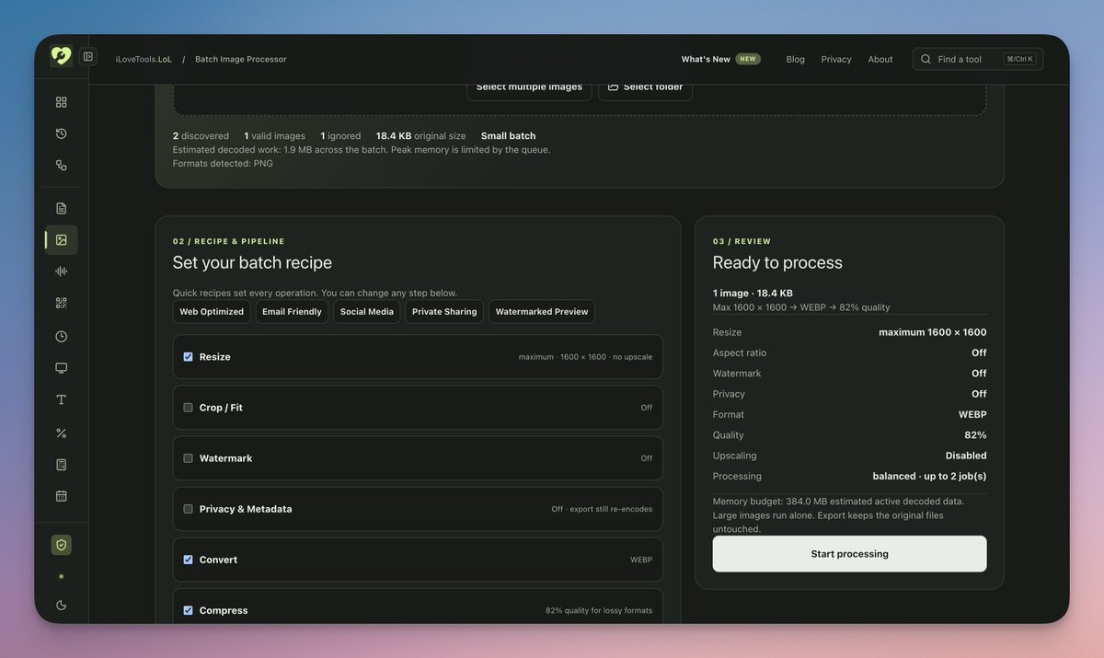Open the document tools icon in sidebar
This screenshot has height=658, width=1104.
(62, 208)
